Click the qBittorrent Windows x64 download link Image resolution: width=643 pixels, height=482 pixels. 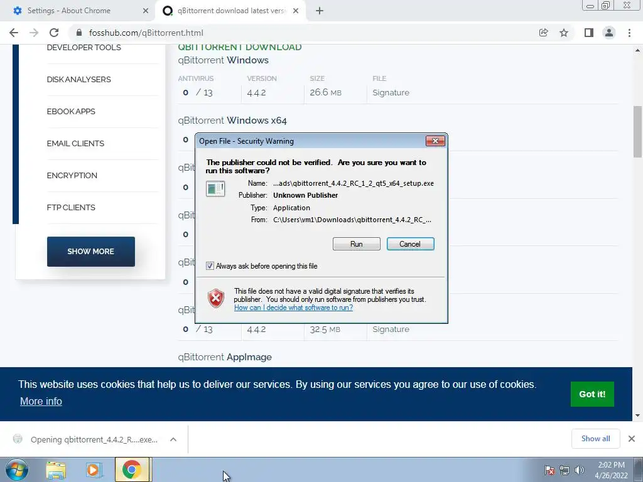[x=232, y=120]
